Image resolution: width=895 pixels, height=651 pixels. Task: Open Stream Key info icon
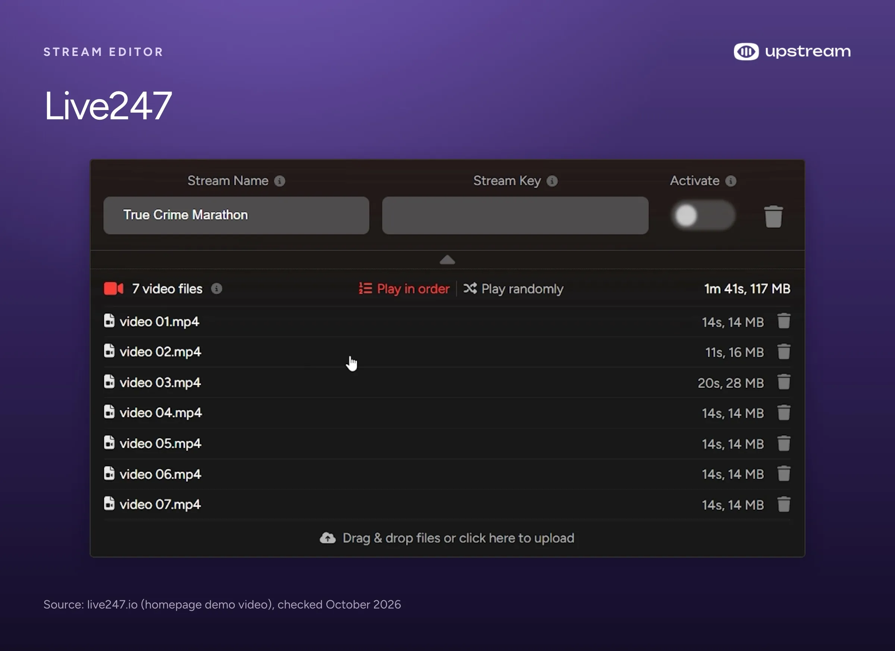[x=552, y=181]
